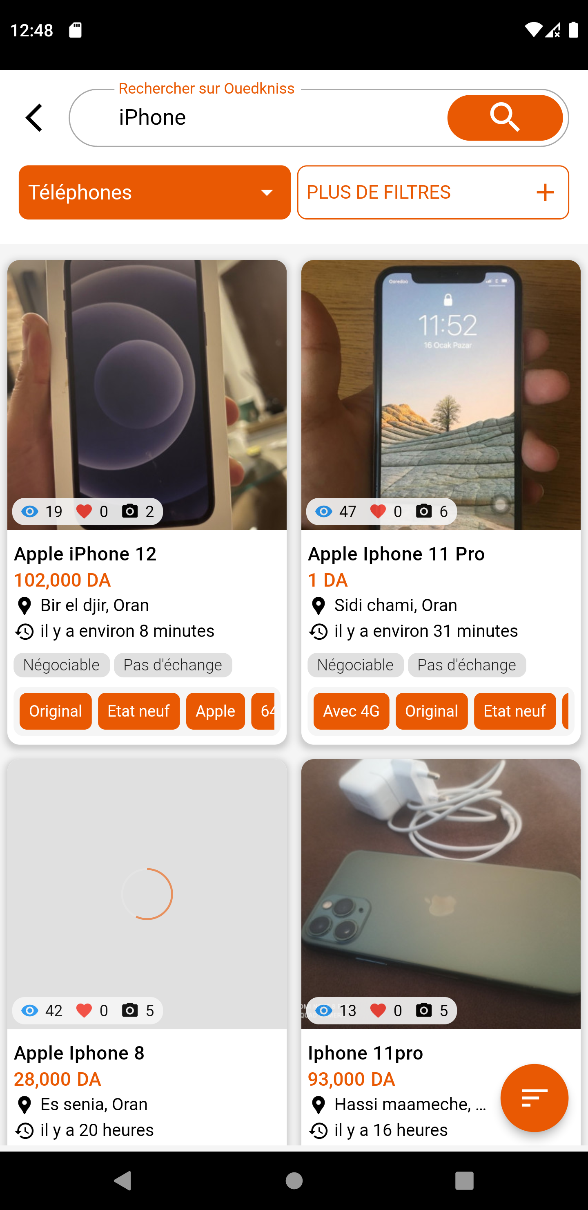Tap heart icon on Apple Iphone 11 Pro listing

[x=378, y=511]
